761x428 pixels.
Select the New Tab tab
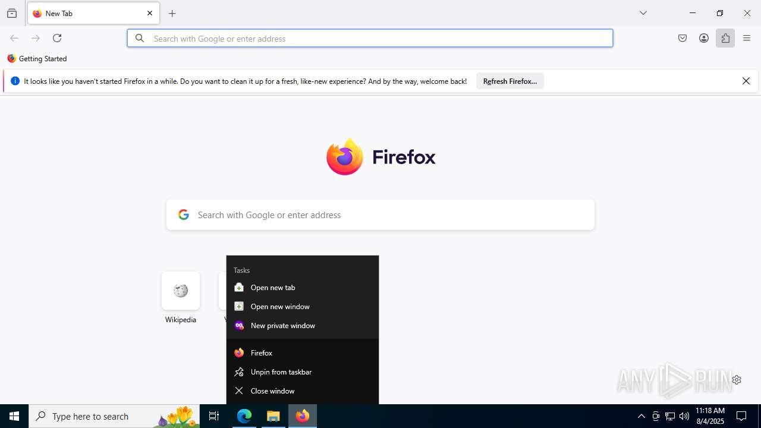pos(93,13)
